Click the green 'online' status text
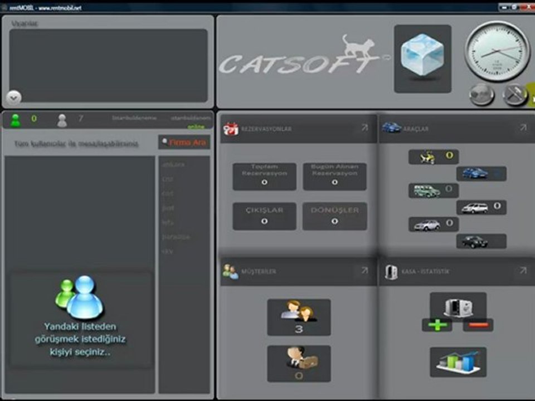535x401 pixels. coord(196,126)
